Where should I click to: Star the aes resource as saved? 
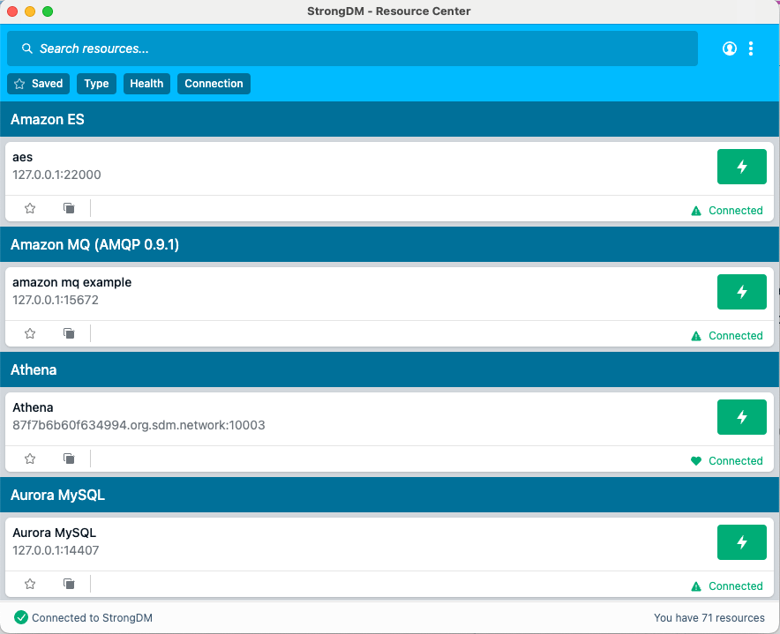pyautogui.click(x=30, y=208)
